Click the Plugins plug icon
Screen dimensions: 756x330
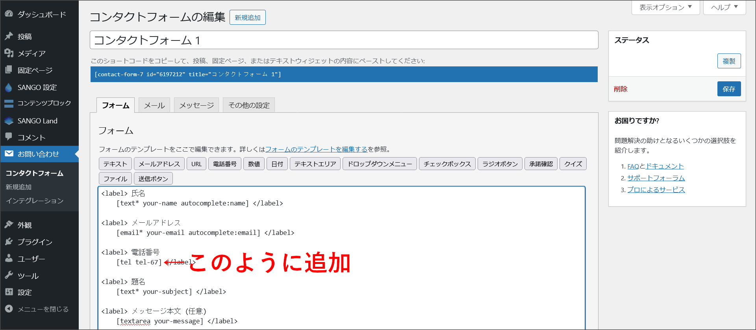9,242
